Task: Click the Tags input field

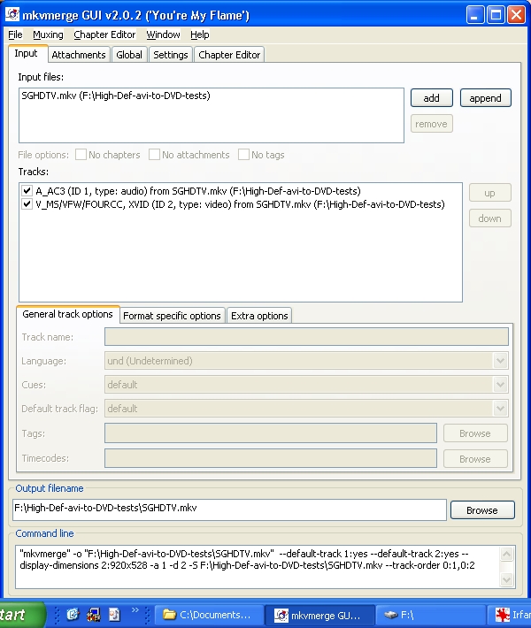Action: (x=271, y=433)
